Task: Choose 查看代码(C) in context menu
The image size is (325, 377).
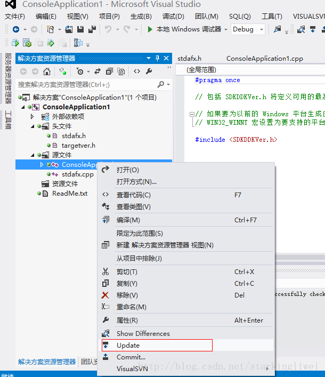Action: click(186, 195)
